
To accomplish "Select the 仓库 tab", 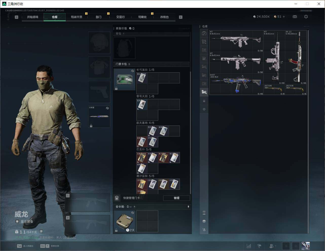I will [55, 17].
